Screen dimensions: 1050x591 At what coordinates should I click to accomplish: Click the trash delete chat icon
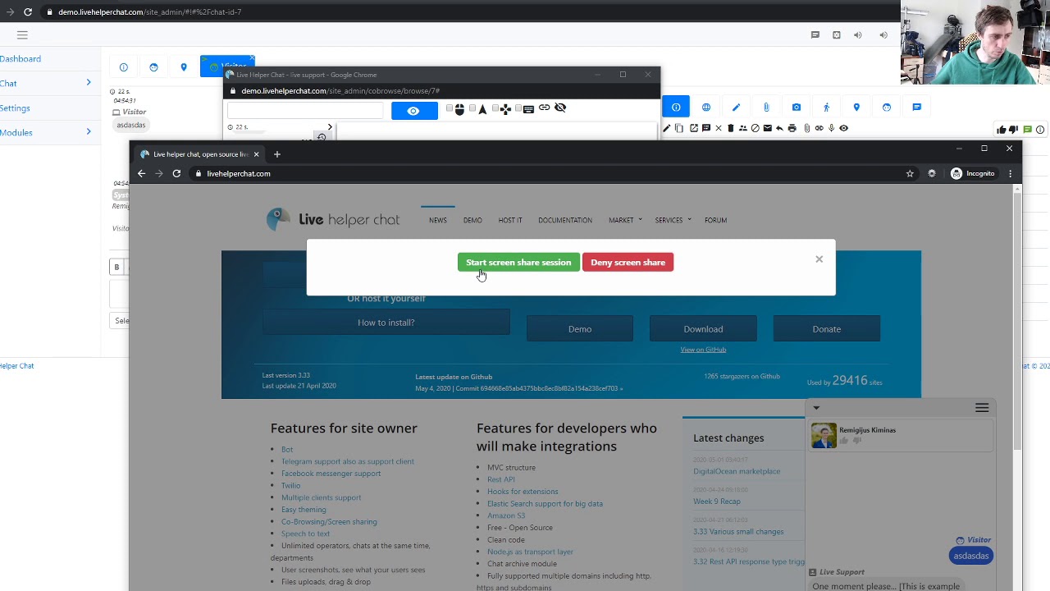click(731, 128)
